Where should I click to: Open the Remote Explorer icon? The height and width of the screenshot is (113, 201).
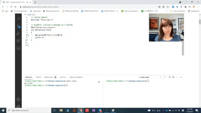click(x=18, y=48)
